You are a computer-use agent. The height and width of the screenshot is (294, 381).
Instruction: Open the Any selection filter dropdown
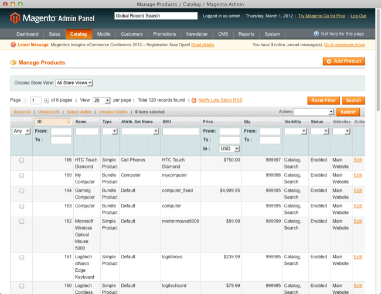[x=21, y=131]
